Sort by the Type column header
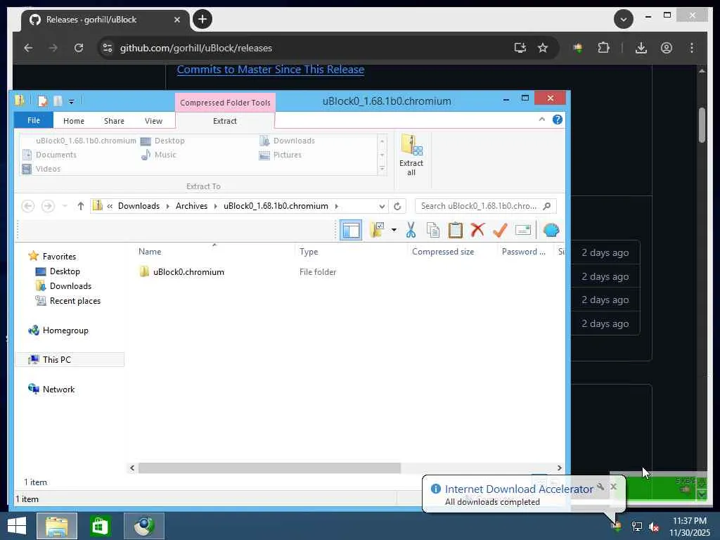This screenshot has height=540, width=720. click(309, 252)
